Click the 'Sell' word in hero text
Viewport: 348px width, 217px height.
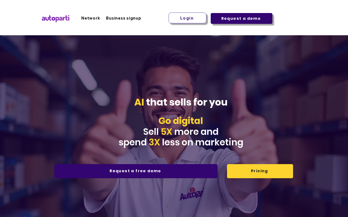151,132
